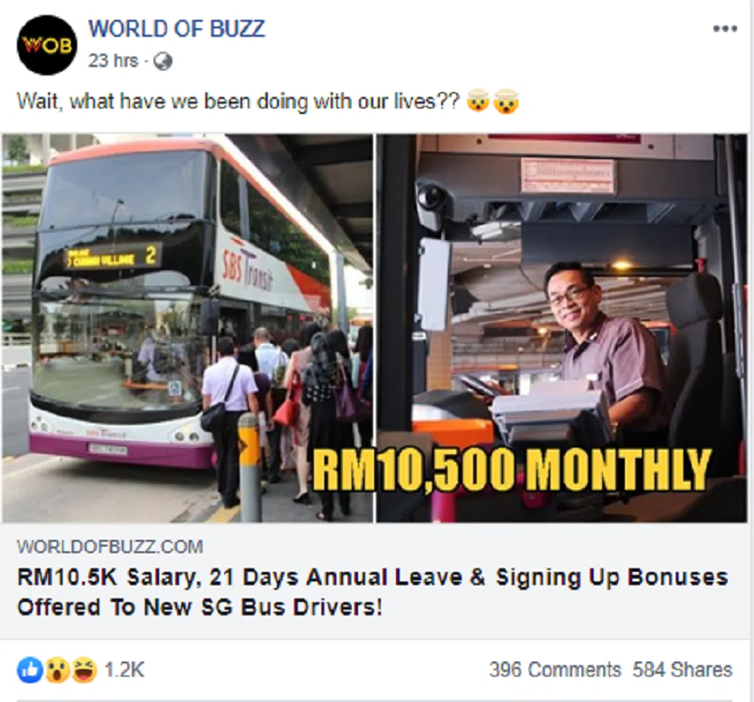Click the post caption text
Viewport: 754px width, 702px height.
tap(239, 101)
